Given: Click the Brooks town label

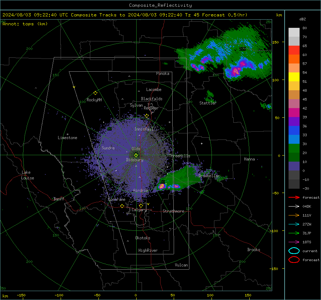Looking at the screenshot, I should (x=254, y=250).
